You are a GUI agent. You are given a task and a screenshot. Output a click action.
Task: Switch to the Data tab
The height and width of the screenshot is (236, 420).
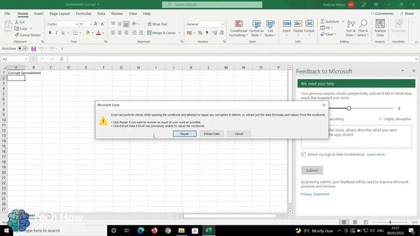pos(101,13)
